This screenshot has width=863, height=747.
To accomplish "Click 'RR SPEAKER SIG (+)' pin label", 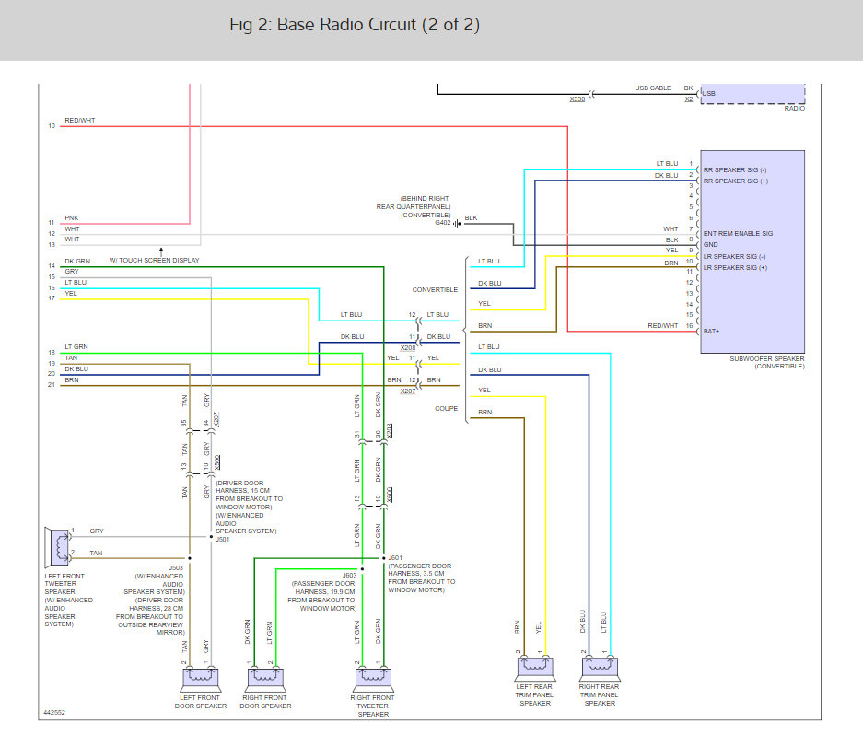I will [735, 181].
